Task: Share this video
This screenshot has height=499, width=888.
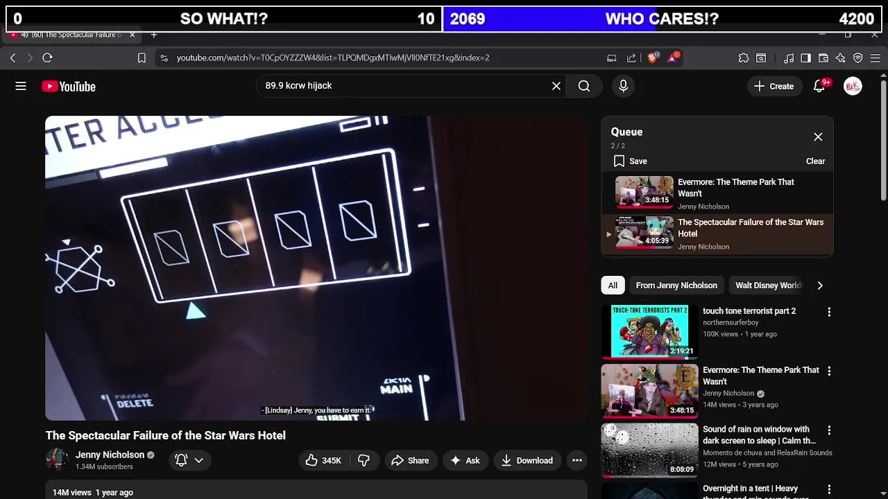Action: (x=410, y=460)
